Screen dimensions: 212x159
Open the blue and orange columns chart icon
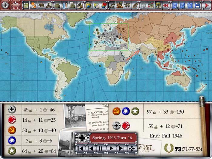(x=65, y=5)
